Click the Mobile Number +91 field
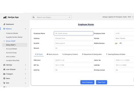Image resolution: width=134 pixels, height=100 pixels. (124, 43)
